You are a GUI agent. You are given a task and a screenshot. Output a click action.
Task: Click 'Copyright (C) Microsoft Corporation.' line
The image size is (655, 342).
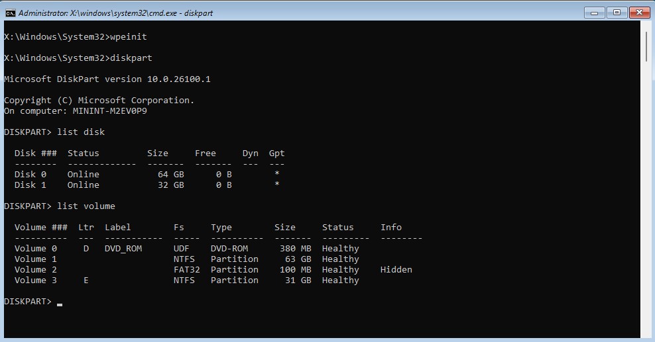[99, 101]
